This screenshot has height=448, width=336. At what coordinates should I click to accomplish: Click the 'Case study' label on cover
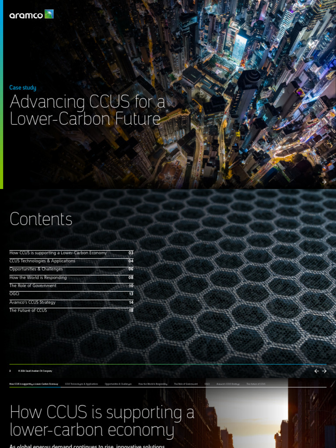23,87
